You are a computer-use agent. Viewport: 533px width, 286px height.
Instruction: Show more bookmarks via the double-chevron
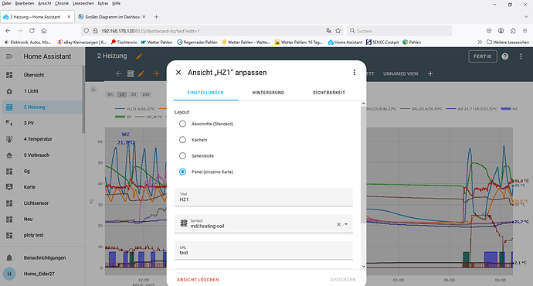tap(480, 43)
